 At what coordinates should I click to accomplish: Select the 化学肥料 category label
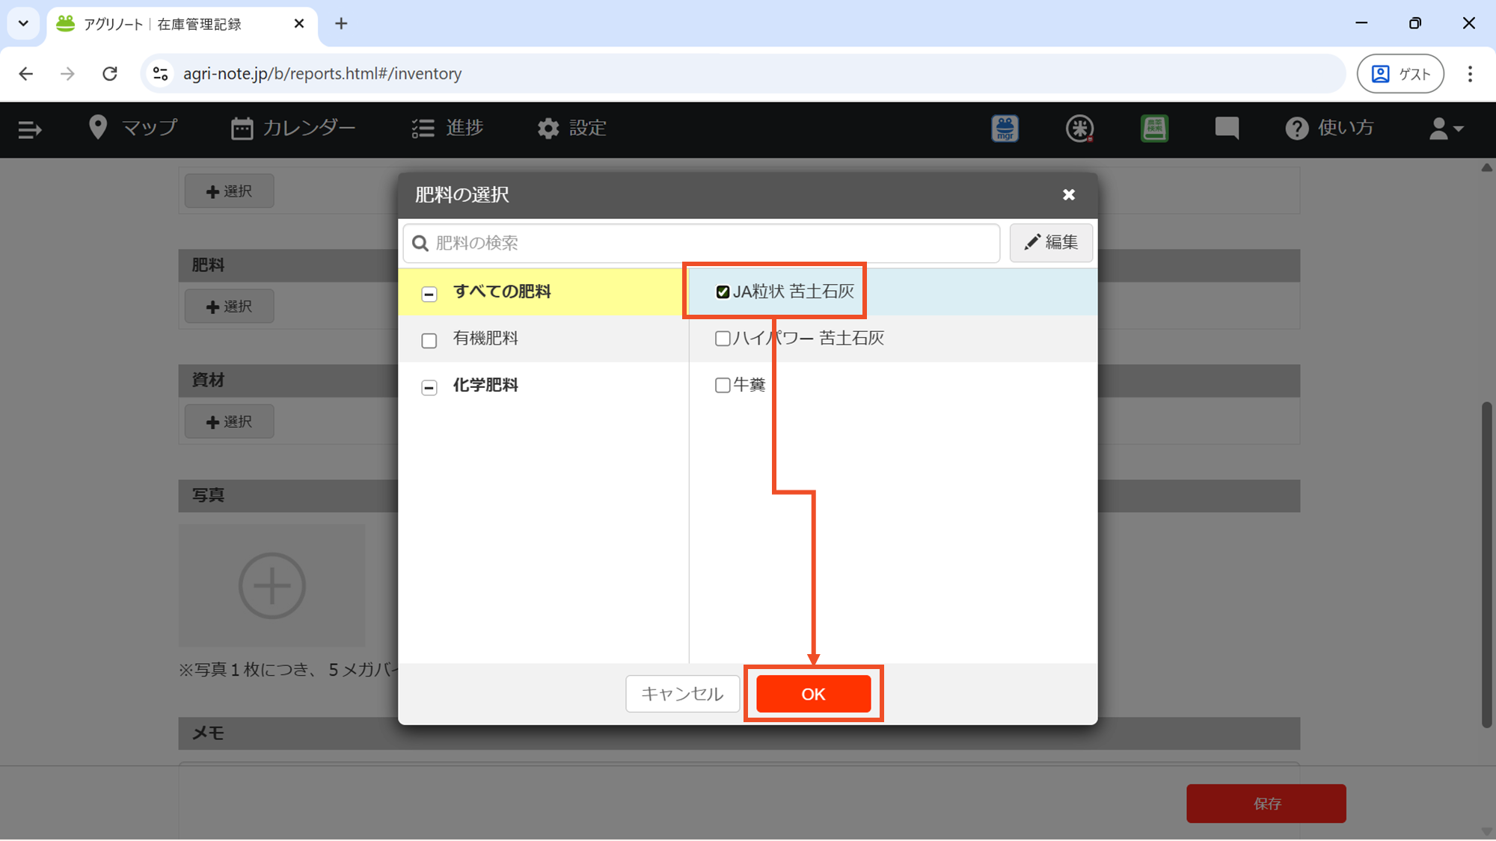[485, 385]
